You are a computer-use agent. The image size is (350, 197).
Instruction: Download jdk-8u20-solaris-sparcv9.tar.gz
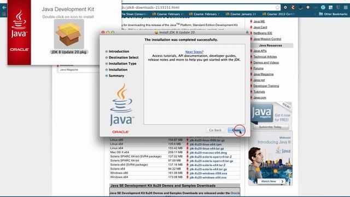pyautogui.click(x=212, y=161)
